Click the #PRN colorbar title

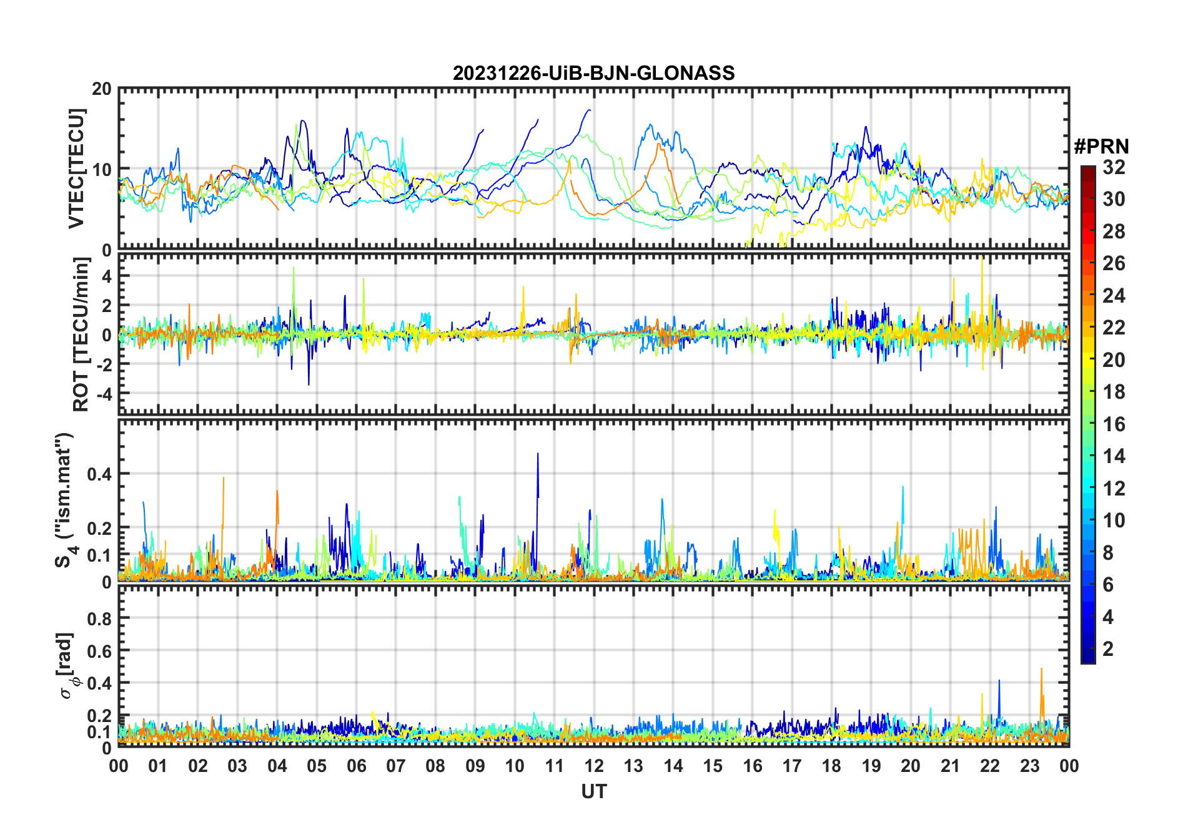coord(1102,147)
